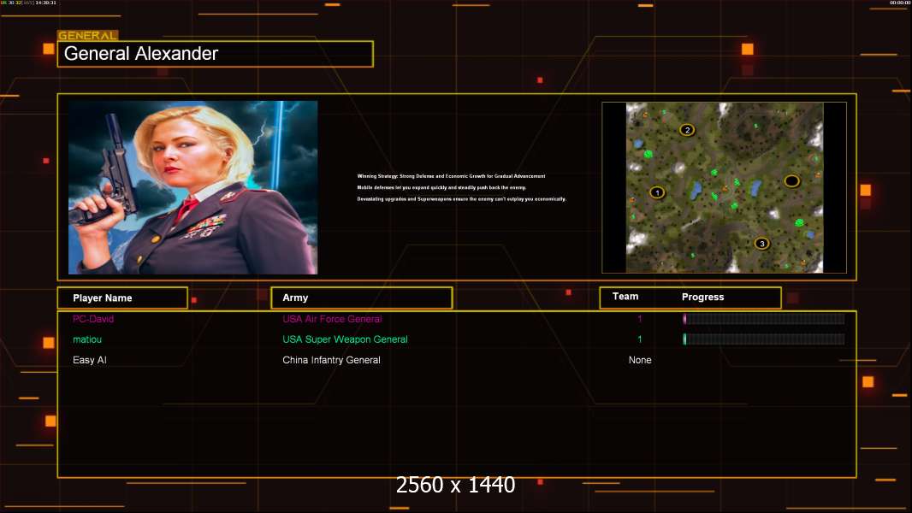
Task: Click the Devastating upgrades text line
Action: 461,198
